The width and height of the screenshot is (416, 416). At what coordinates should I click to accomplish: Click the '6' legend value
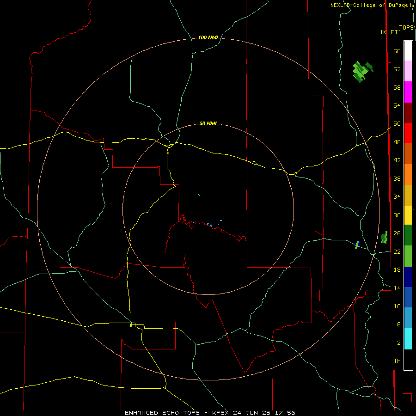(x=398, y=324)
